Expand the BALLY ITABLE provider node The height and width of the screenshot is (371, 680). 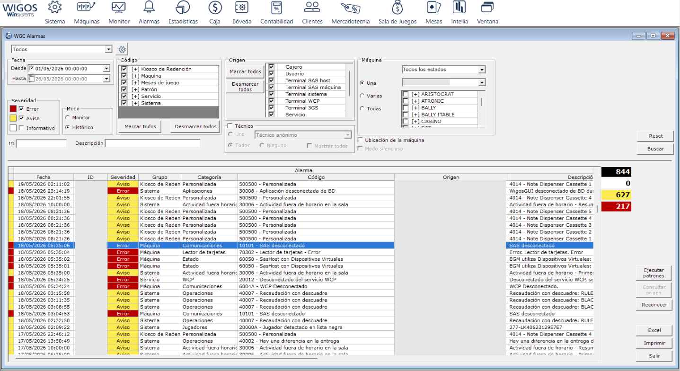pyautogui.click(x=415, y=115)
